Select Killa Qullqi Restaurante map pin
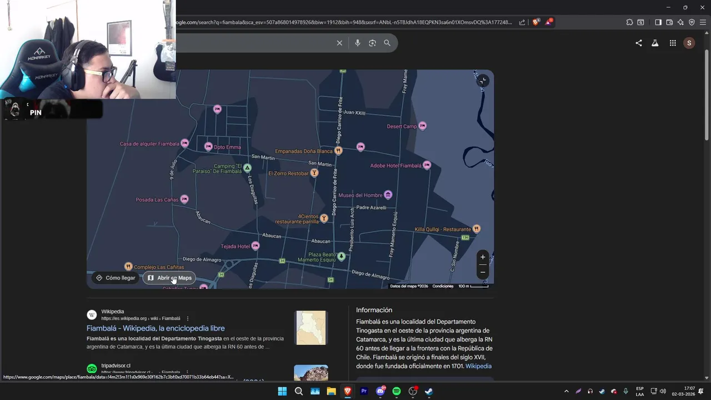711x400 pixels. click(x=476, y=229)
